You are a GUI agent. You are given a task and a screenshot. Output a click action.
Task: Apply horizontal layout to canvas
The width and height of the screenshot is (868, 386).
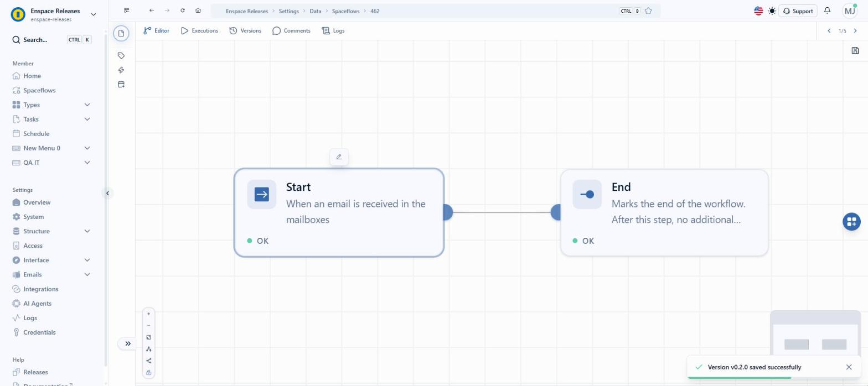tap(148, 361)
